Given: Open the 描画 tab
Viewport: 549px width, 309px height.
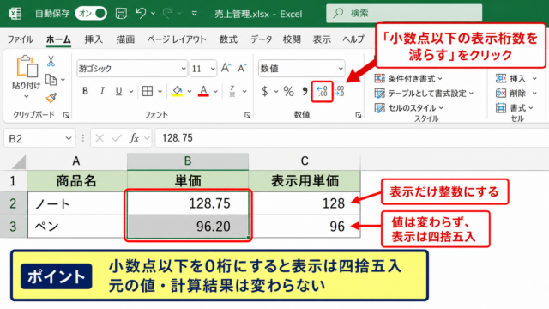Looking at the screenshot, I should coord(125,39).
